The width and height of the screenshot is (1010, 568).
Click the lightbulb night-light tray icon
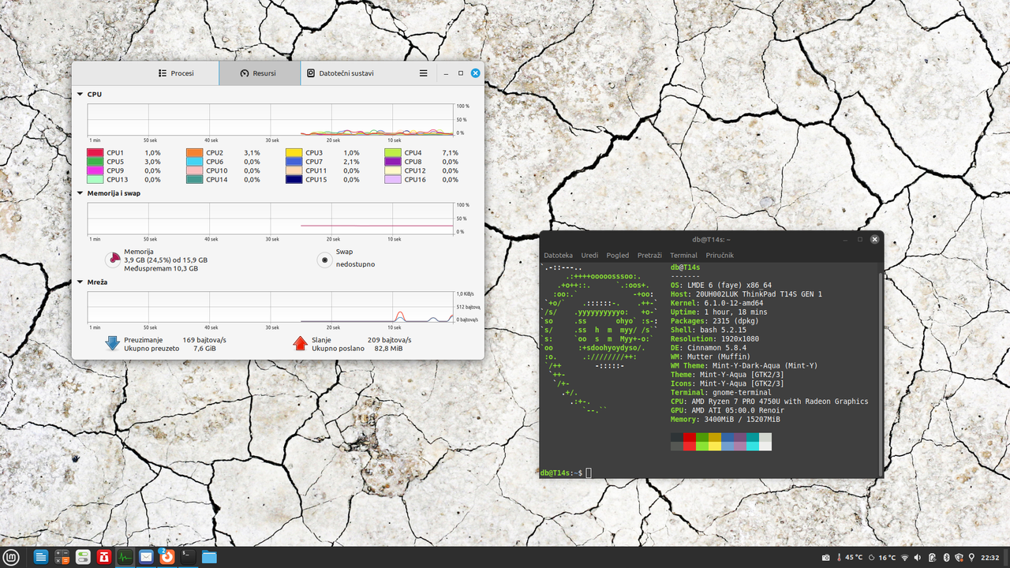point(971,558)
